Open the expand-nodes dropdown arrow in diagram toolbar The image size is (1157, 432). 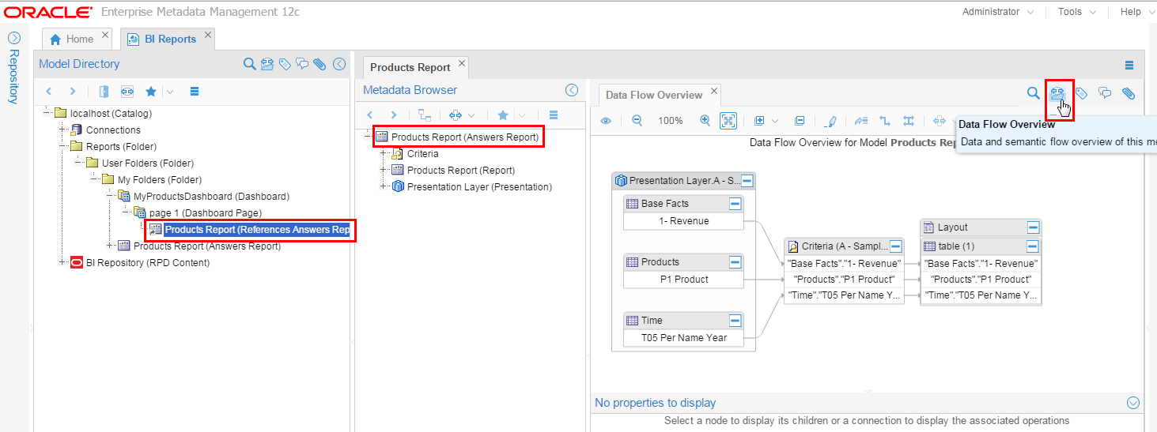click(x=775, y=121)
